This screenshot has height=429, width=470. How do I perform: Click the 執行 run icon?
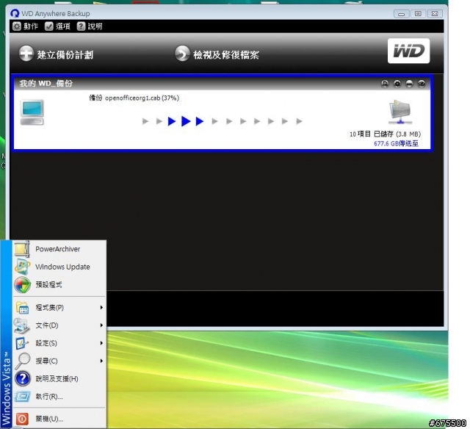point(22,397)
